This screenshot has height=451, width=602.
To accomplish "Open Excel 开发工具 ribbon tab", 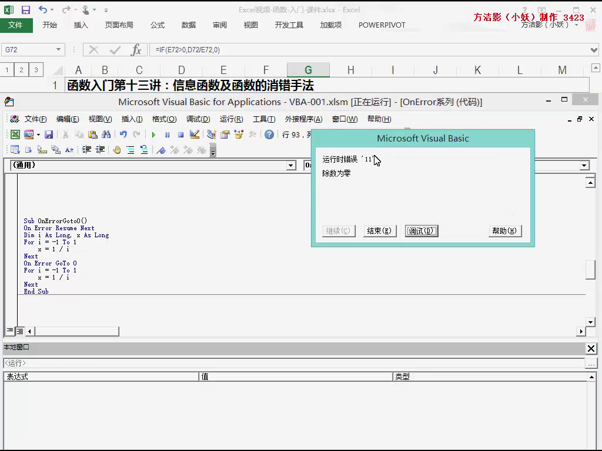I will pos(289,25).
